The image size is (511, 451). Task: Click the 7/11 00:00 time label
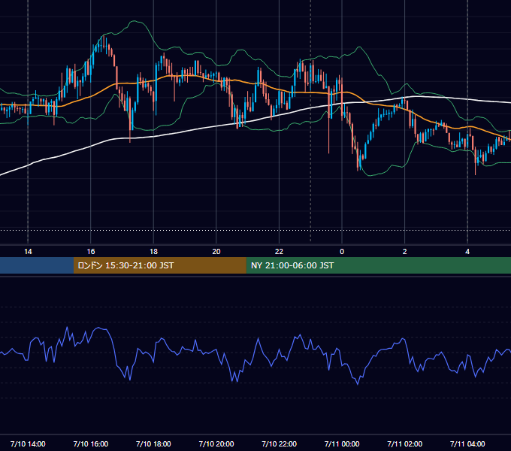click(342, 443)
